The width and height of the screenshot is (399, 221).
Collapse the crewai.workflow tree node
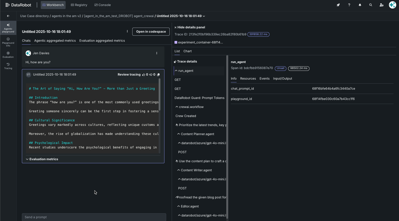(177, 107)
